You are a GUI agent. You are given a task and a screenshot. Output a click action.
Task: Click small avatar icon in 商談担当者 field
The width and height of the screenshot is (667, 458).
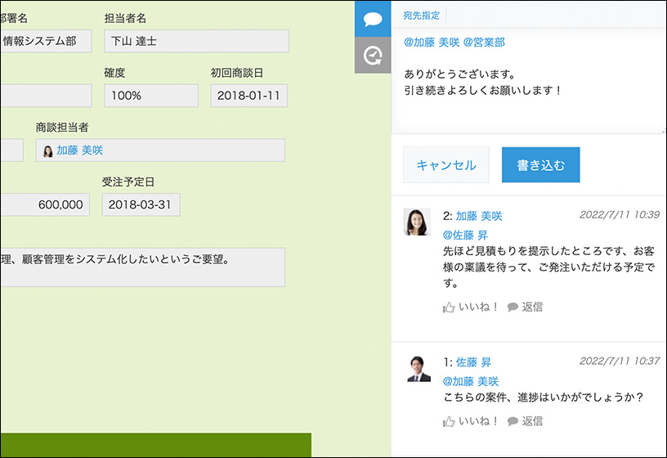pos(48,150)
